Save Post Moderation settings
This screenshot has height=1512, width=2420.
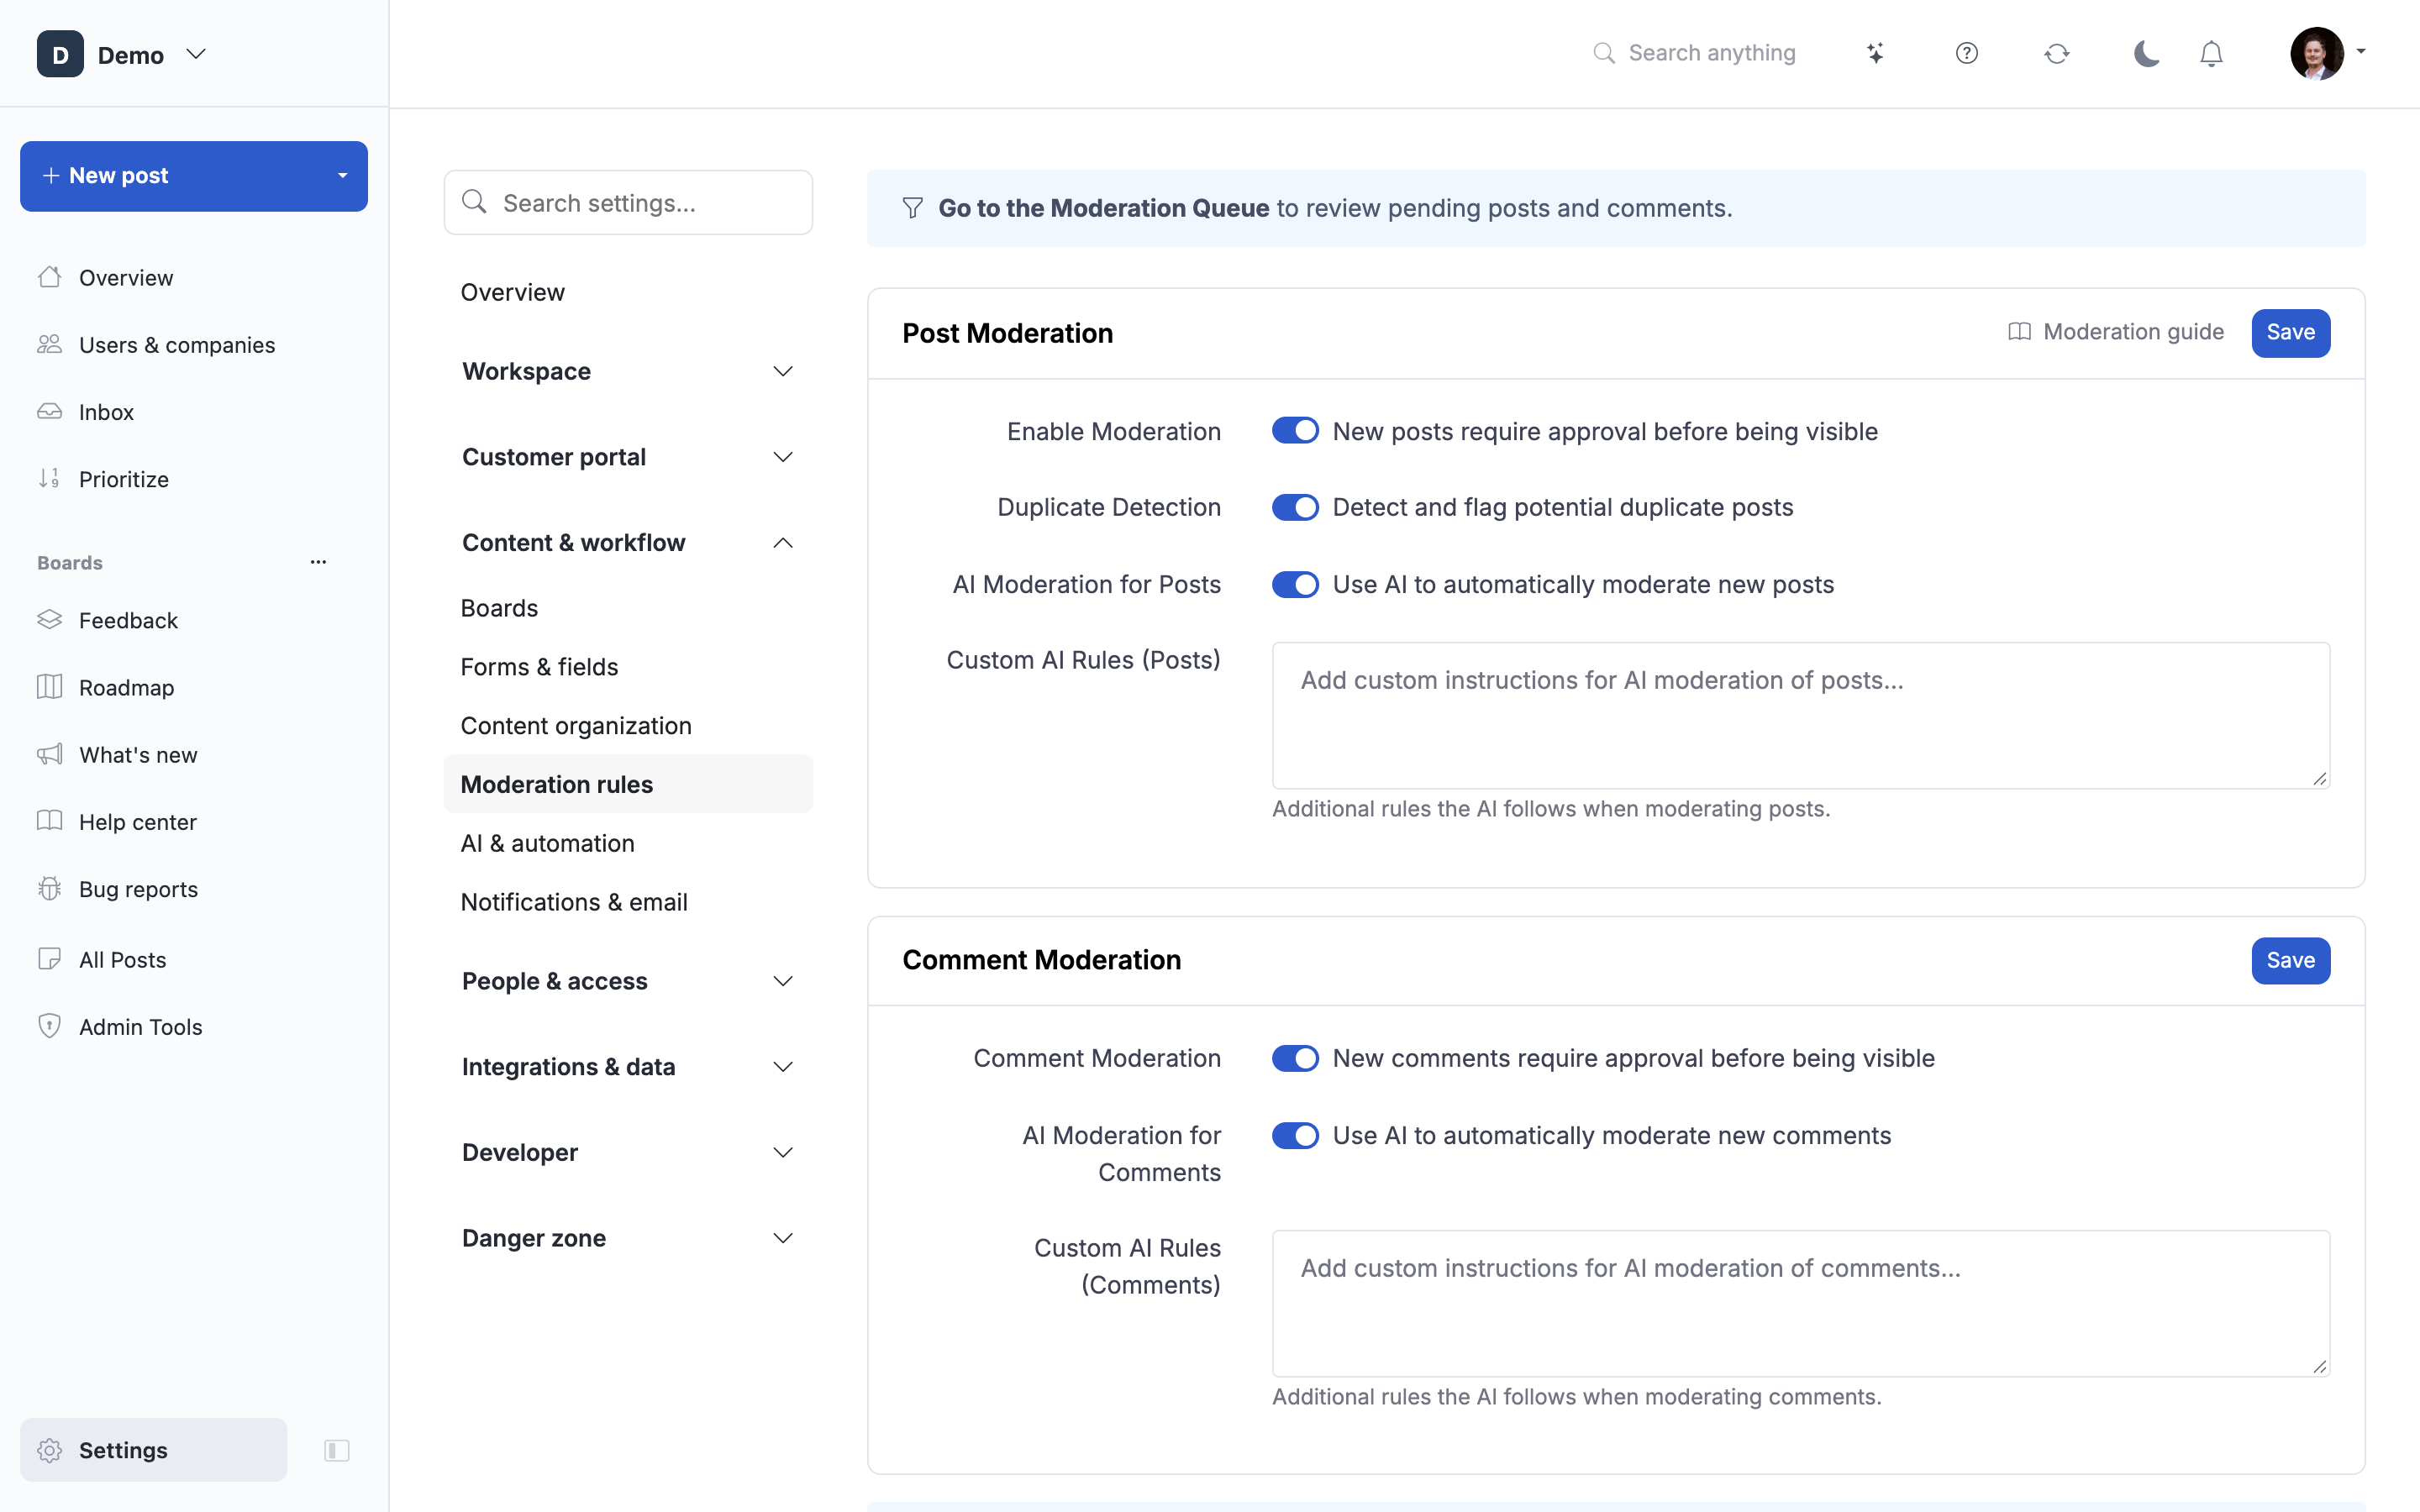tap(2290, 332)
